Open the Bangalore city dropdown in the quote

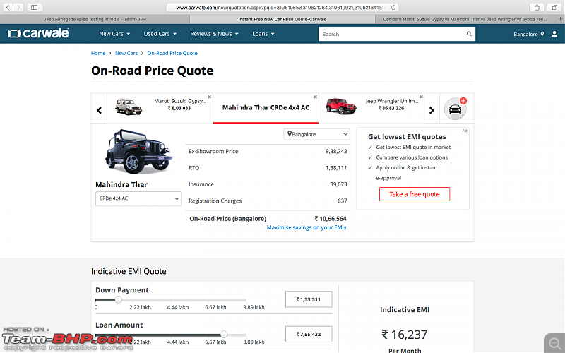pos(316,134)
